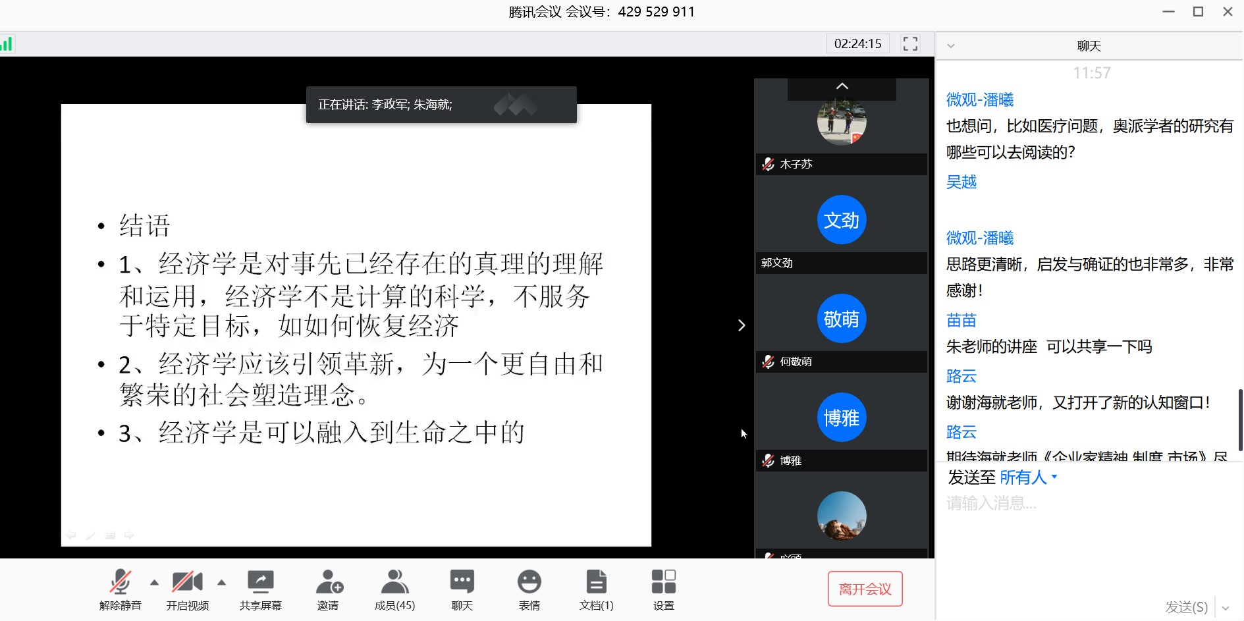Click 离开会议 to leave meeting
1244x621 pixels.
[865, 589]
